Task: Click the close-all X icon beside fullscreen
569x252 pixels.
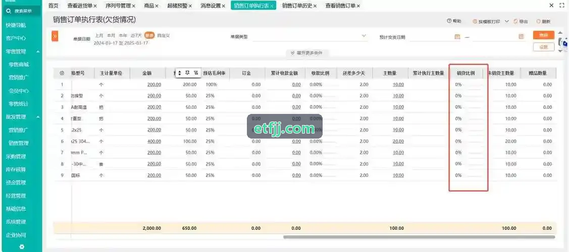Action: click(551, 6)
